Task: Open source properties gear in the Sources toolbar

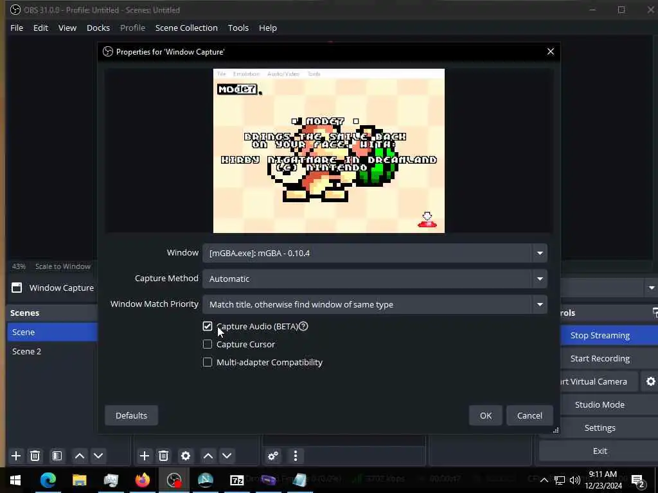Action: click(186, 456)
